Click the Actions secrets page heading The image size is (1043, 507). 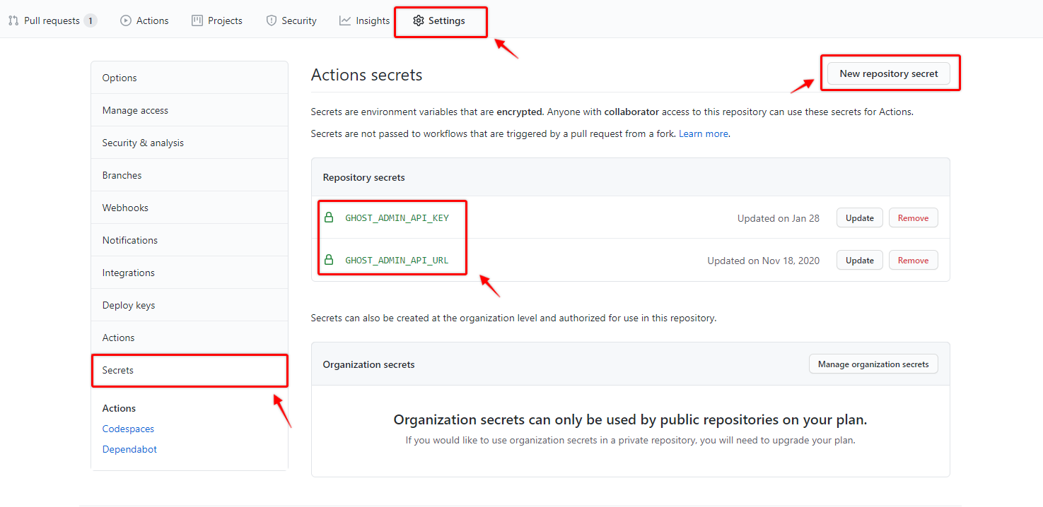tap(366, 75)
